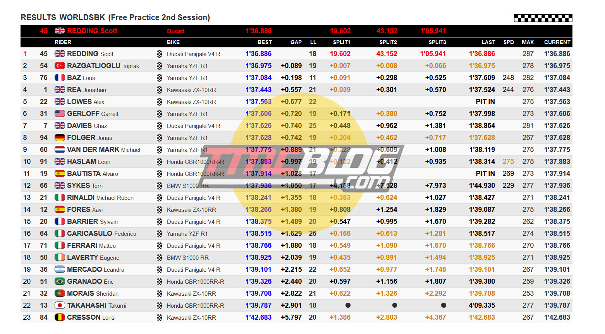Click the SPLIT2 column header
Screen dimensions: 605x334
click(x=388, y=42)
